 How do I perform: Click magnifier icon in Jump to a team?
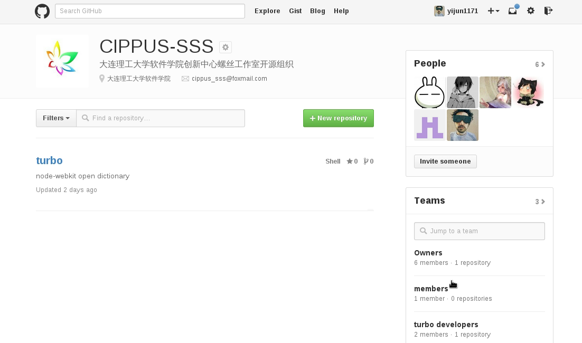423,231
